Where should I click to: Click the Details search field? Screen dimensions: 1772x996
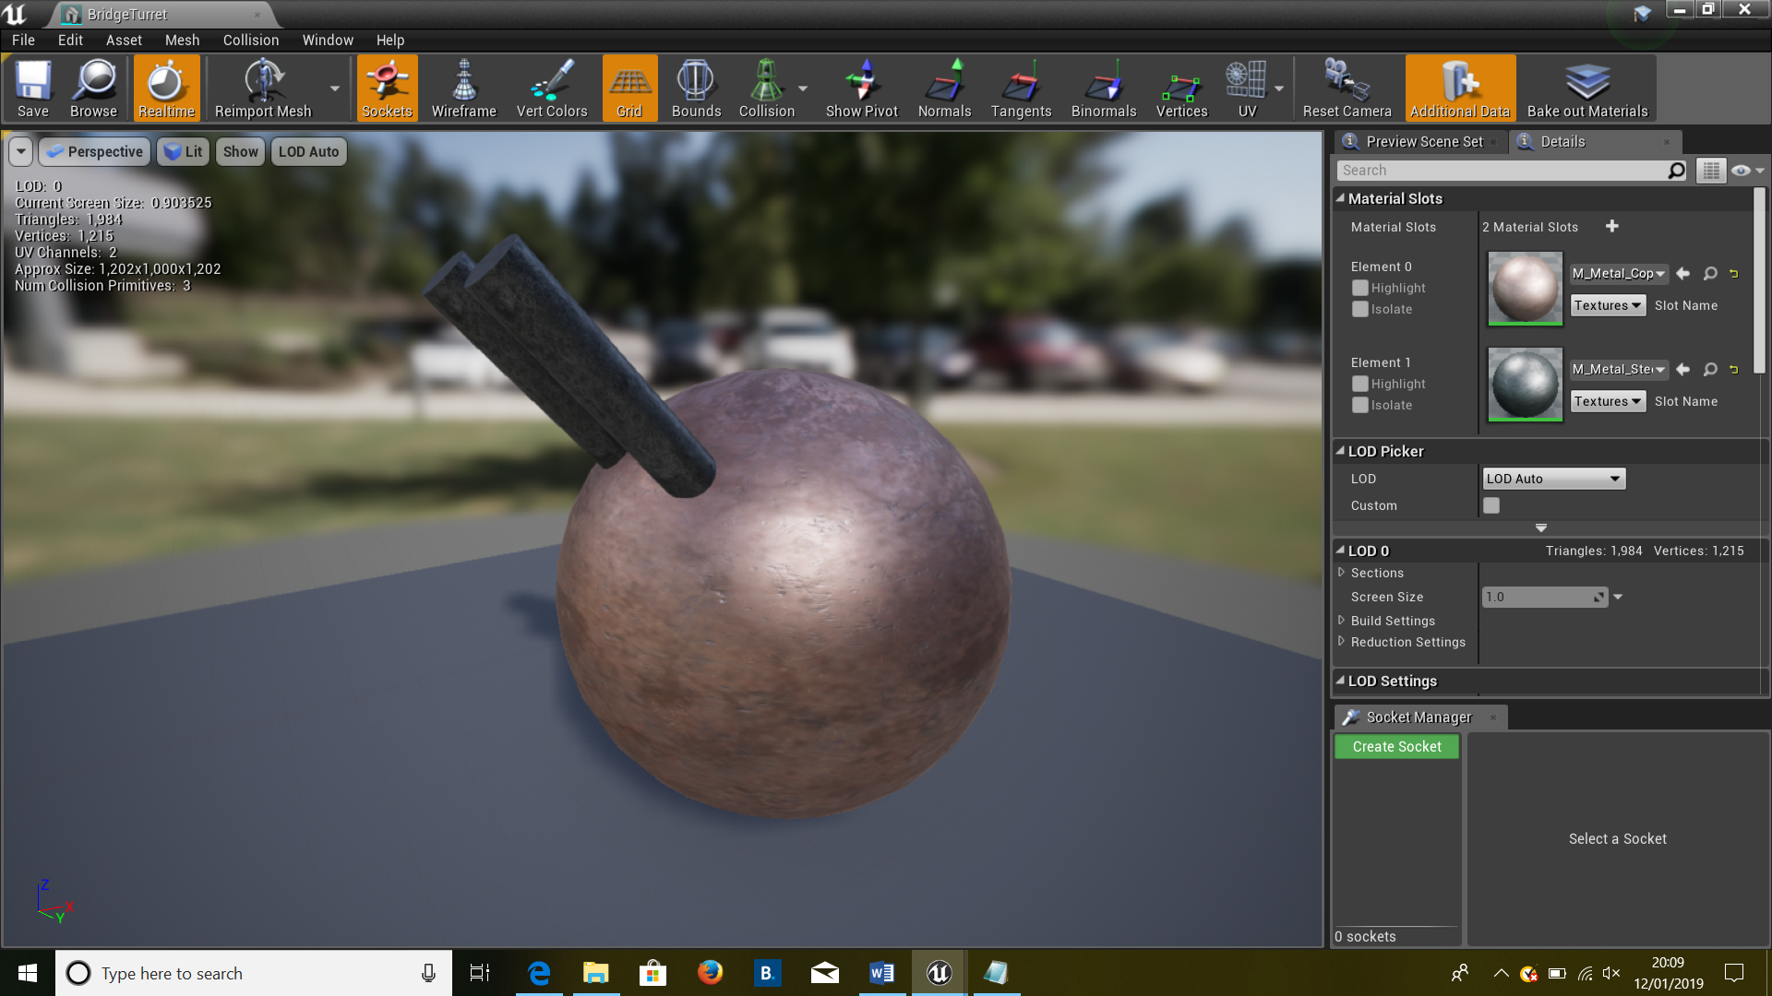click(1503, 170)
